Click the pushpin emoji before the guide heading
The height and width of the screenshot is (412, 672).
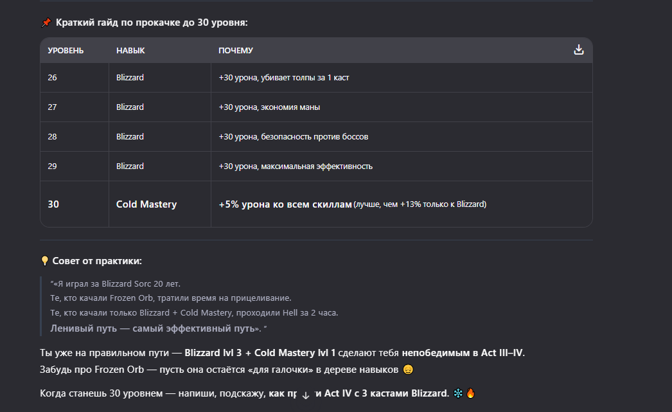[46, 22]
